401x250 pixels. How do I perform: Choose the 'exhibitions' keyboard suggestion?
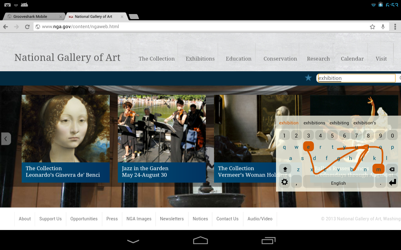tap(314, 123)
